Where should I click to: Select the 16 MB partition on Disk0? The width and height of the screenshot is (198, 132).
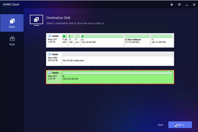pos(77,40)
